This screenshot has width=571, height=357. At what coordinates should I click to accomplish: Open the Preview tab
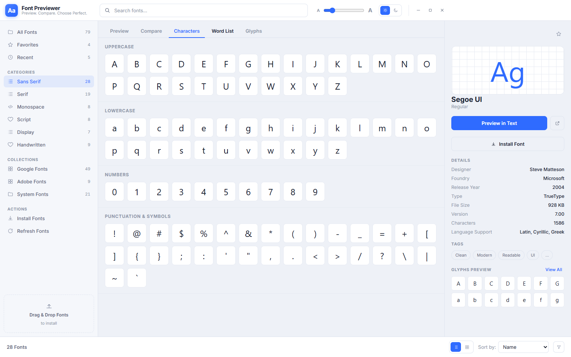pos(119,31)
